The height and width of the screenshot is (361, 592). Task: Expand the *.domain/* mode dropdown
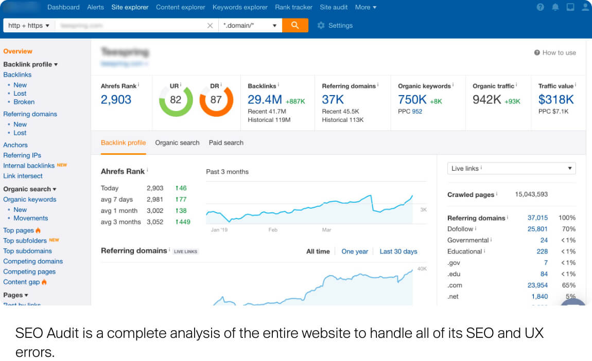250,25
